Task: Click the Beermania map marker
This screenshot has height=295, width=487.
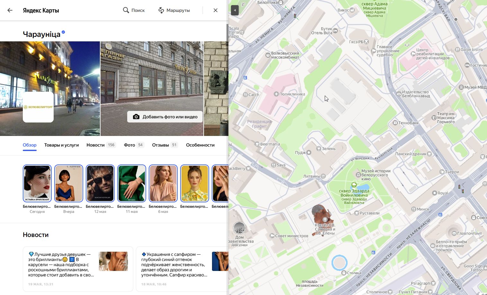Action: [257, 144]
